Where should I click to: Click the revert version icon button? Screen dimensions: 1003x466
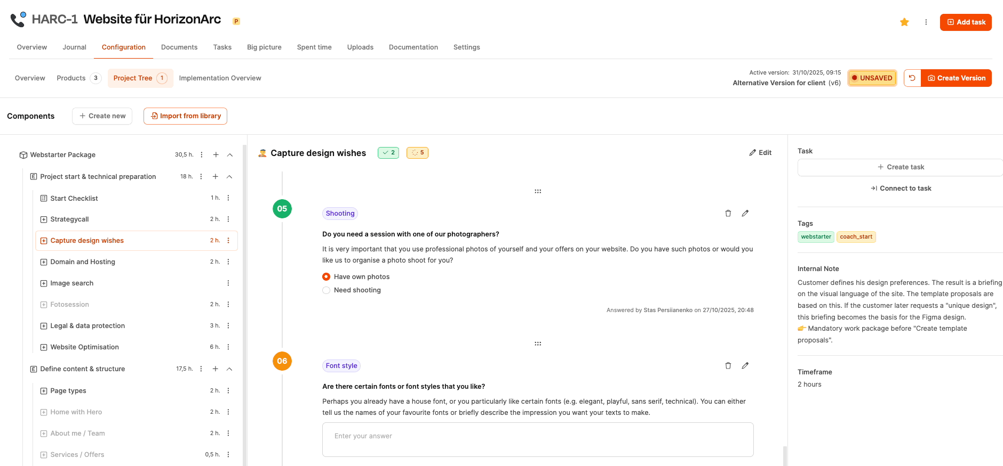pos(912,78)
